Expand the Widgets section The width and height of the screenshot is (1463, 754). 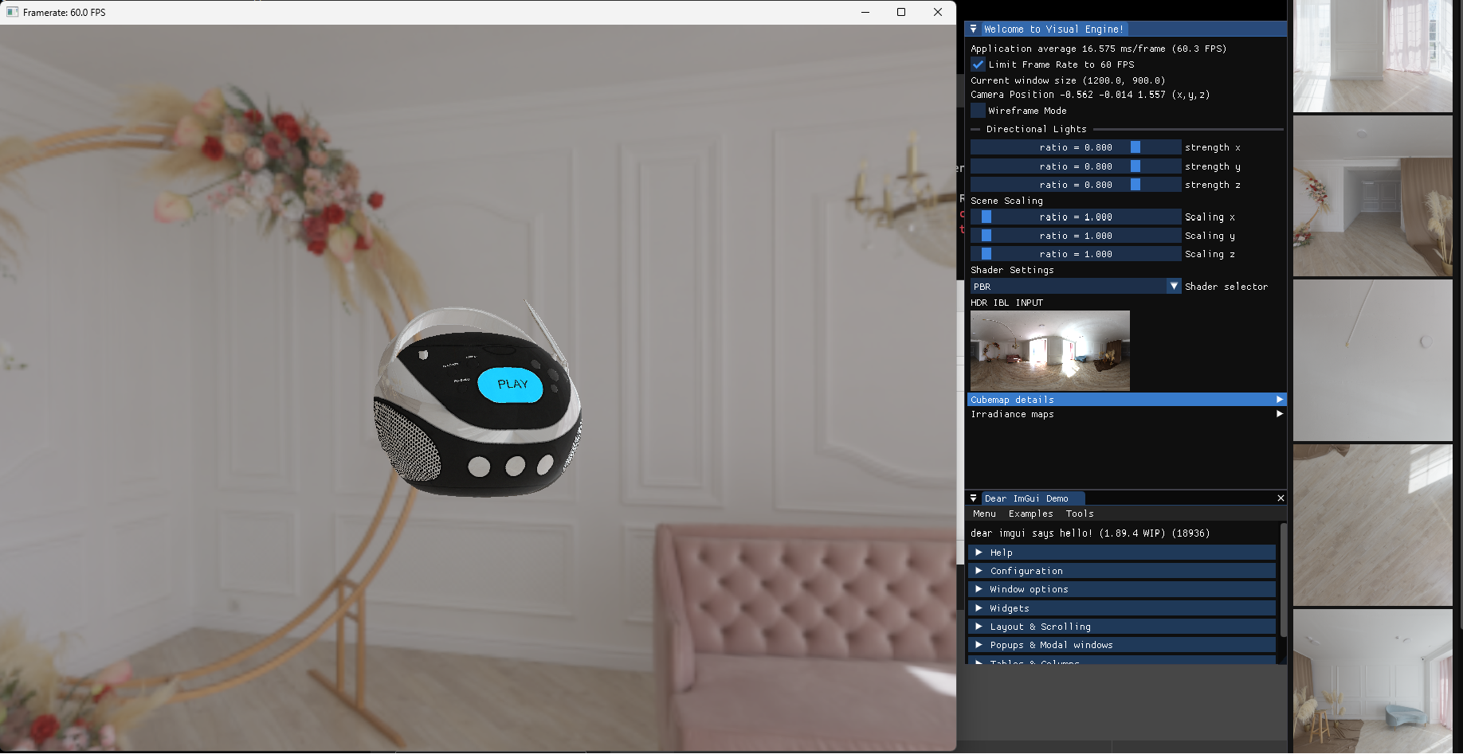[1122, 608]
